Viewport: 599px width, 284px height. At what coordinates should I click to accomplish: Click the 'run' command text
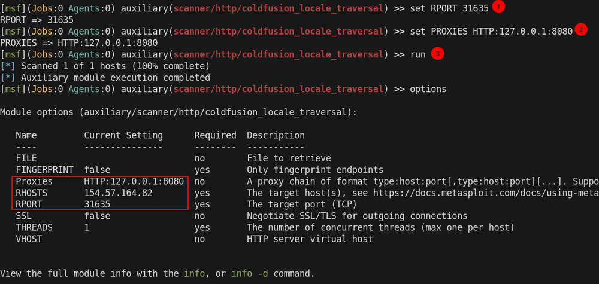418,55
